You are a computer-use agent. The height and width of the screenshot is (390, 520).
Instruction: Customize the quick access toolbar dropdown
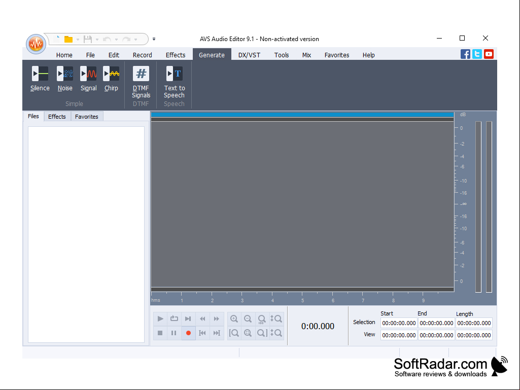(154, 39)
